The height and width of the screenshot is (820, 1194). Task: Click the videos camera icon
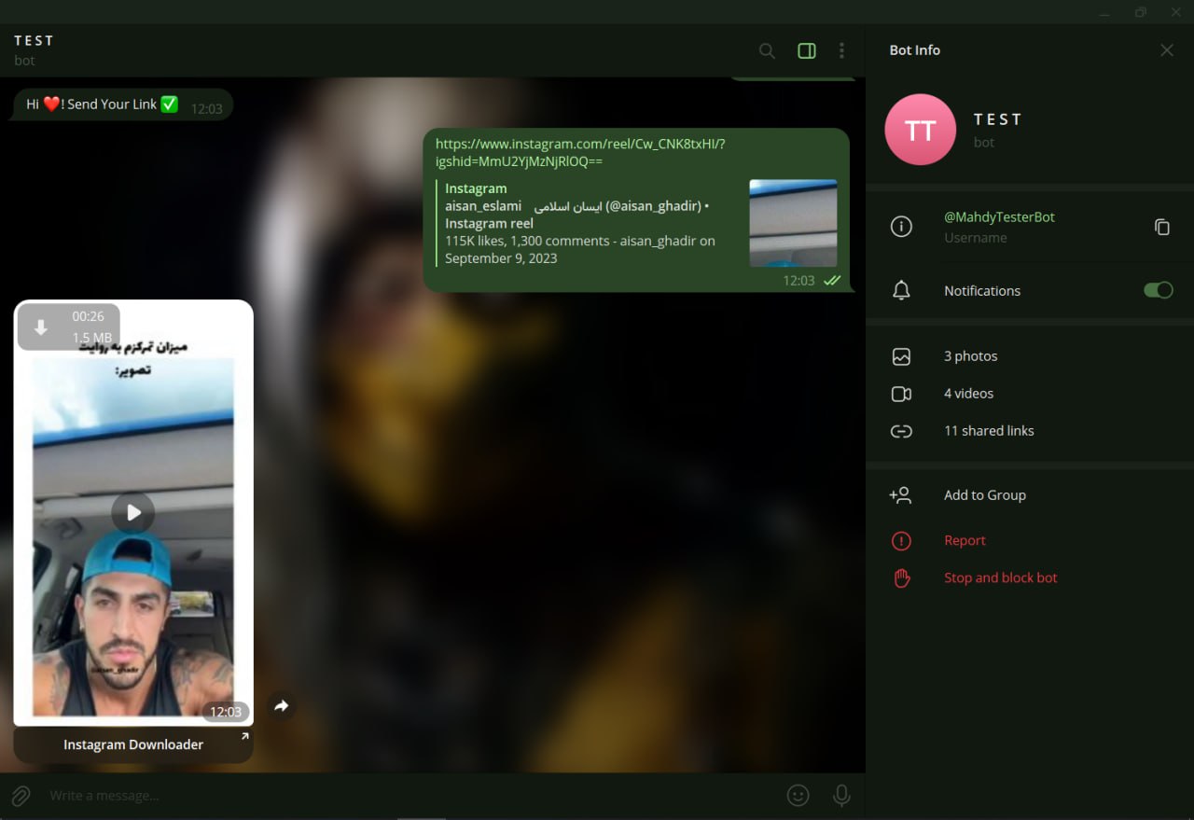click(901, 394)
